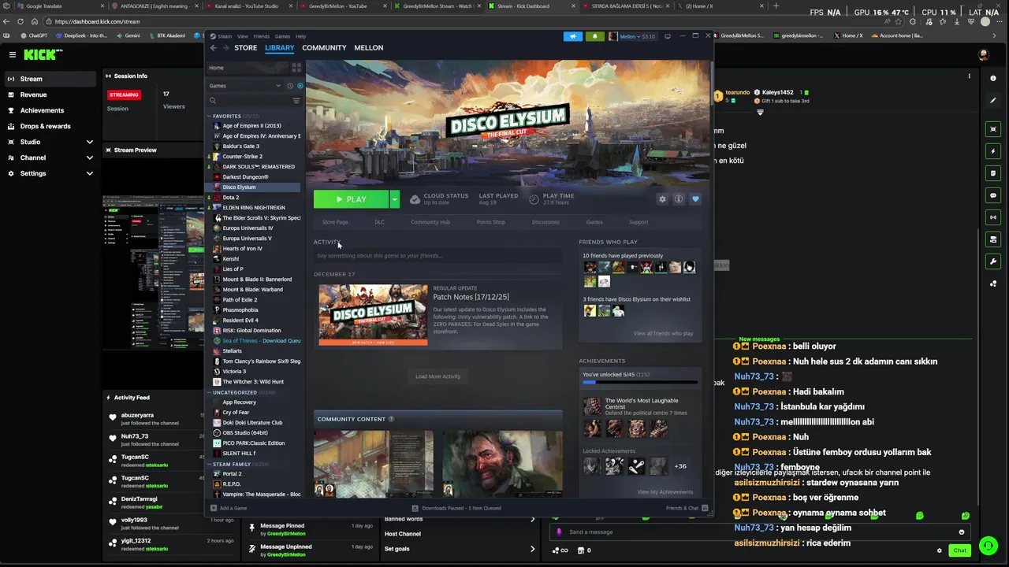Send chat message with Chat button

coord(959,550)
